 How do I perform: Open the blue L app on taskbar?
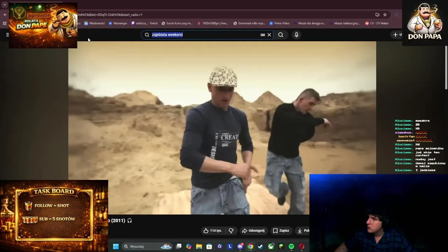click(230, 246)
